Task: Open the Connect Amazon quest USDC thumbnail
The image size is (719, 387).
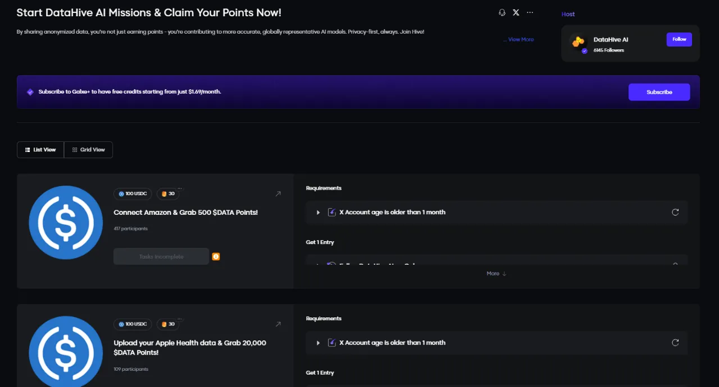Action: tap(66, 223)
